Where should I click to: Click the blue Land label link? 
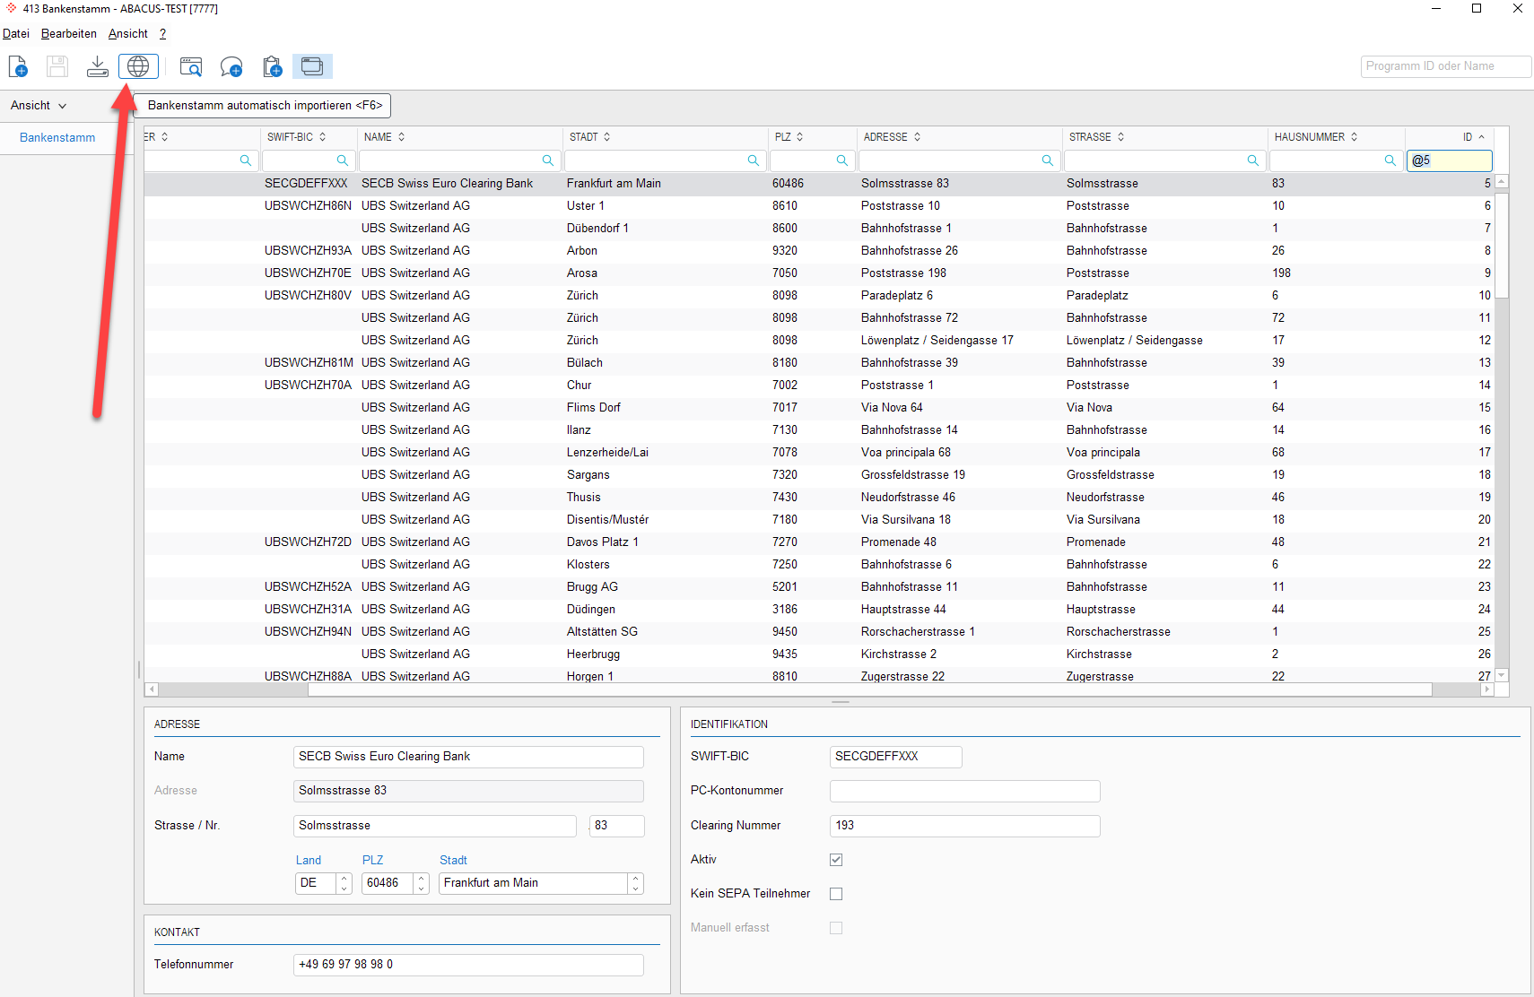[309, 860]
